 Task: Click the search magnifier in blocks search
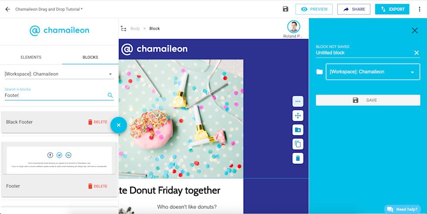point(110,95)
